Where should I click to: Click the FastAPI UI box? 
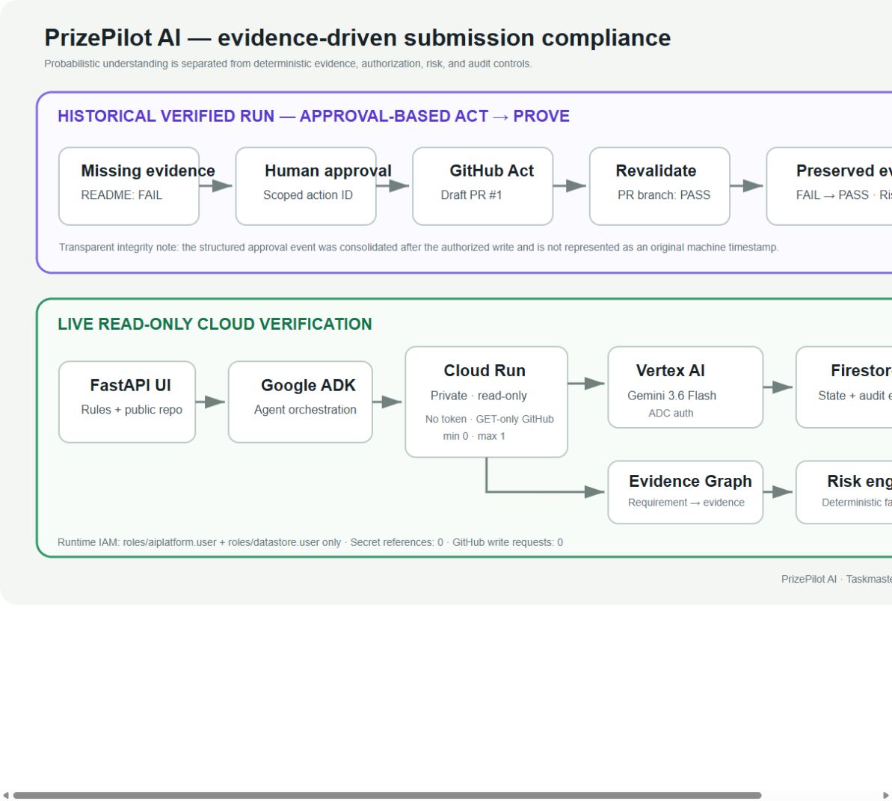127,402
